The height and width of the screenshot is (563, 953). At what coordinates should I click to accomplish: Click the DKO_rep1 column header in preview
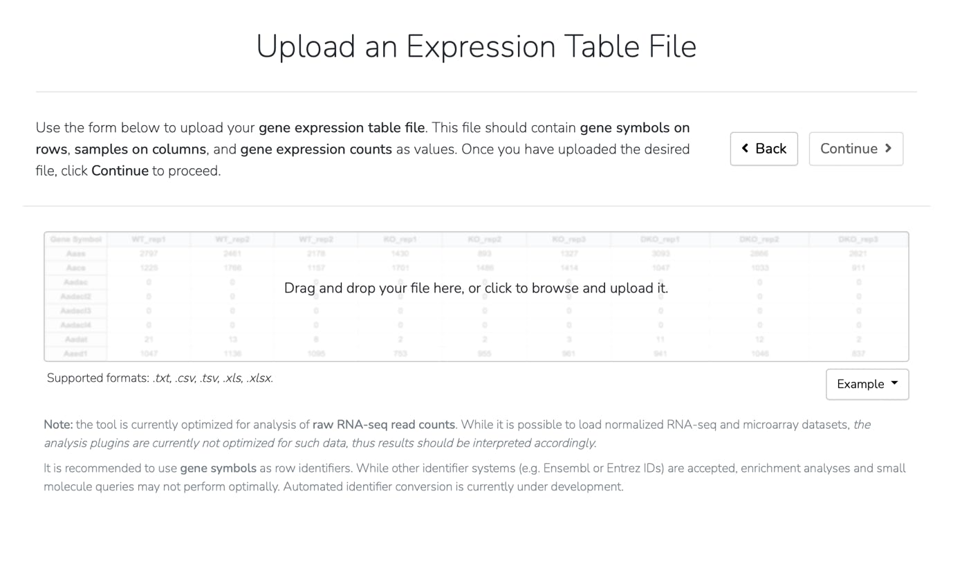click(660, 239)
